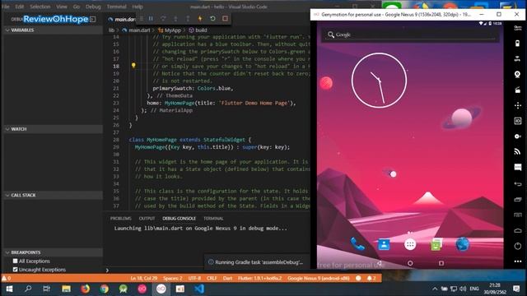The image size is (527, 296).
Task: Open Genymotion identifiers widget
Action: click(518, 121)
